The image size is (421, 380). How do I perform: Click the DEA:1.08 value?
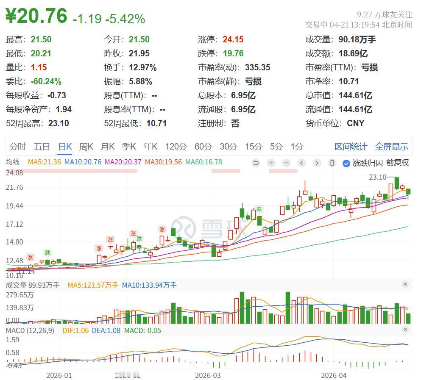pos(106,330)
